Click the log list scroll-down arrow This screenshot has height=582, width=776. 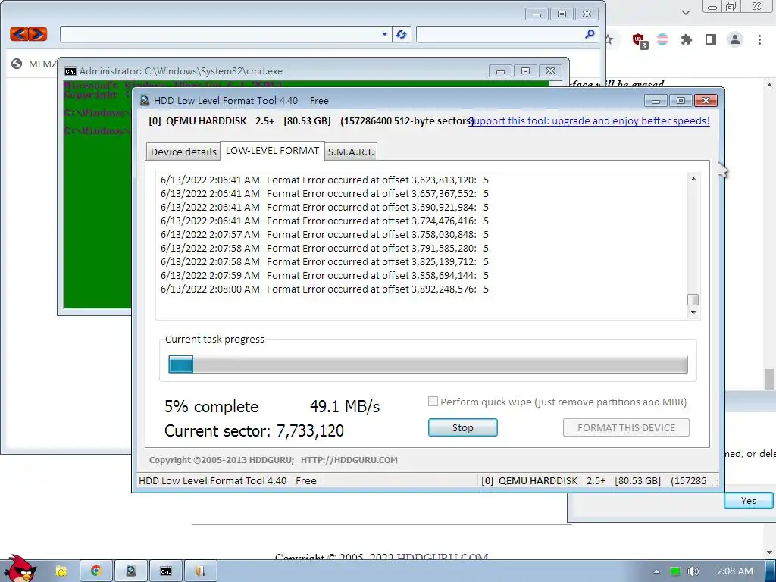click(693, 312)
